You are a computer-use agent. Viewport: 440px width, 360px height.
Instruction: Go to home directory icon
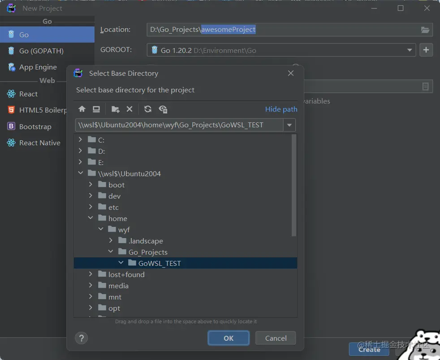[x=82, y=109]
